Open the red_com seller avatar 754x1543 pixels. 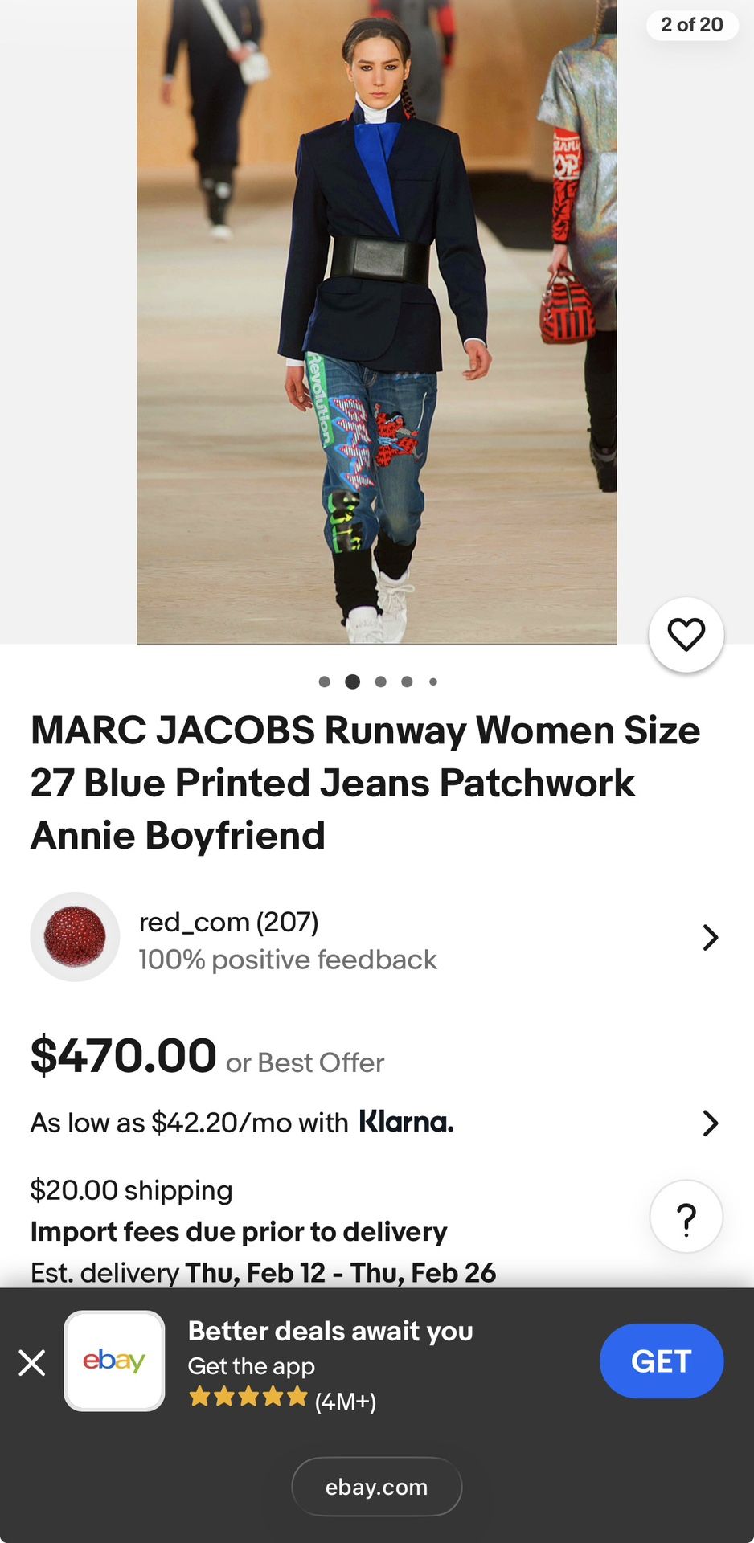pyautogui.click(x=75, y=937)
